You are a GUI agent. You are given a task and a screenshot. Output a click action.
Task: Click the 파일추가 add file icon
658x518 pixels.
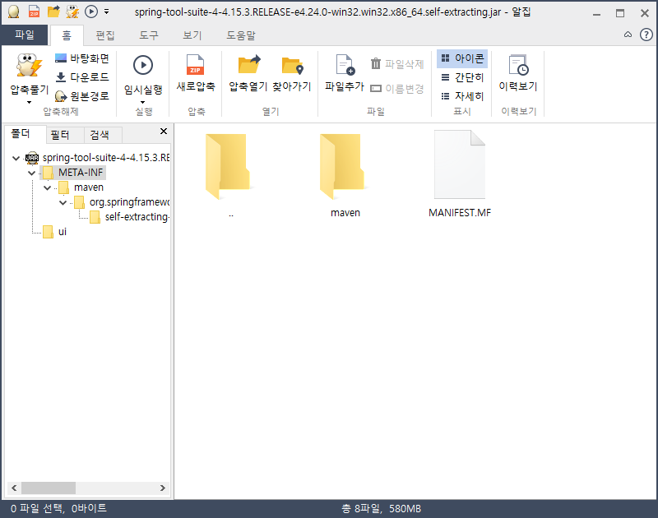tap(344, 66)
